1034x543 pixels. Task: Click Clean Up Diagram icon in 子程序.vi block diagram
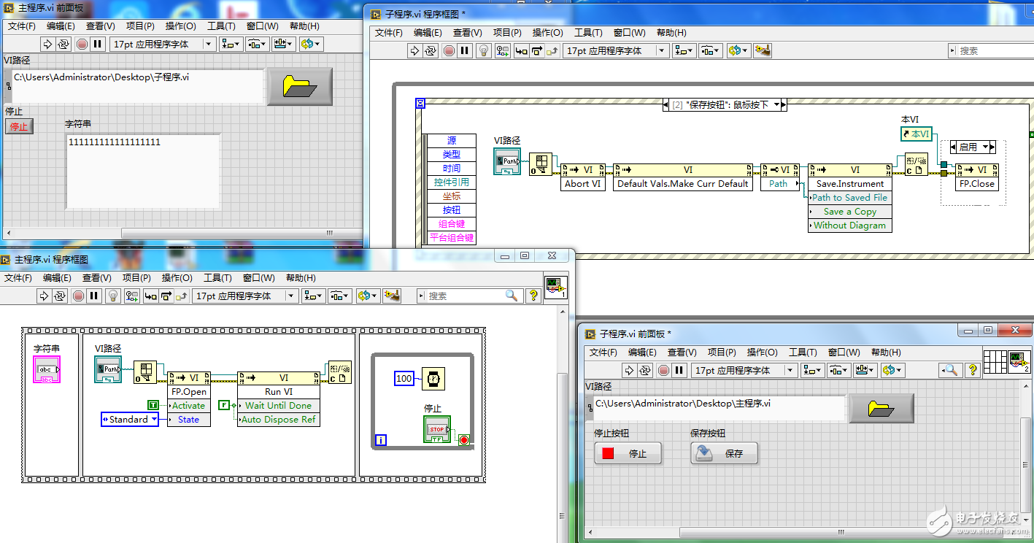click(763, 50)
